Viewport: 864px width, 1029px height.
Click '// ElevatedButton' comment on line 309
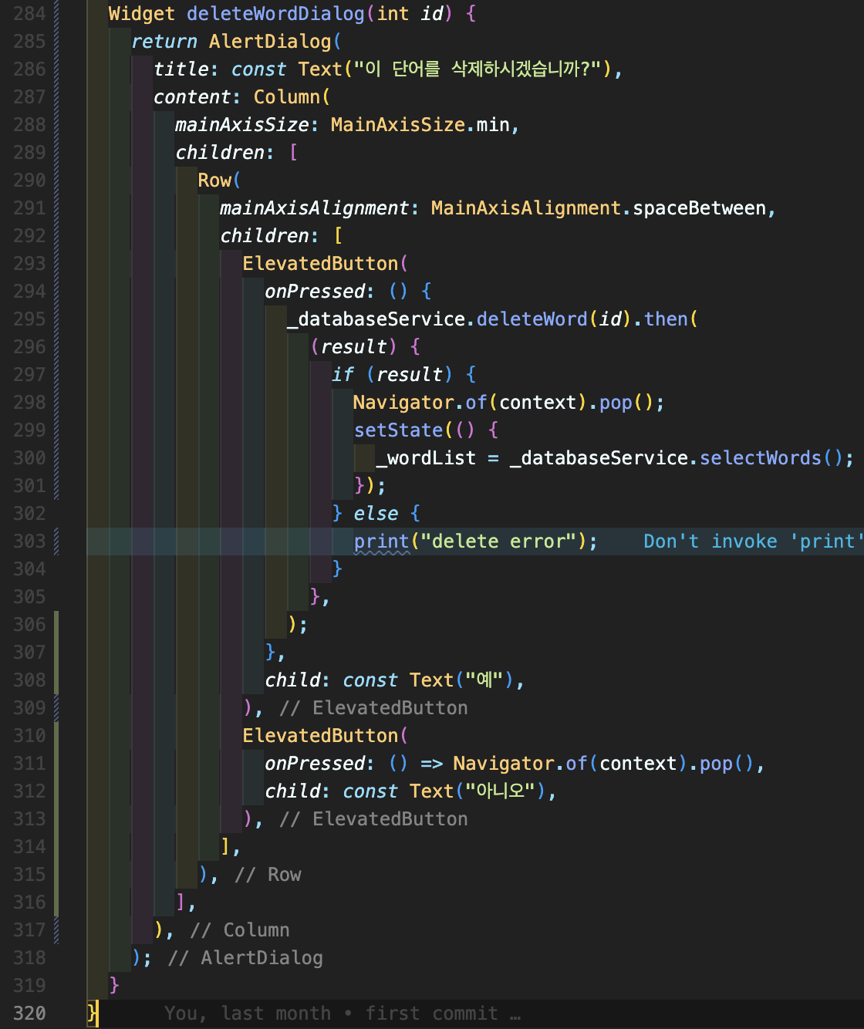click(373, 708)
